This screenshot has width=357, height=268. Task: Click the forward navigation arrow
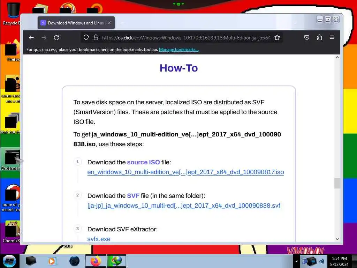click(44, 38)
